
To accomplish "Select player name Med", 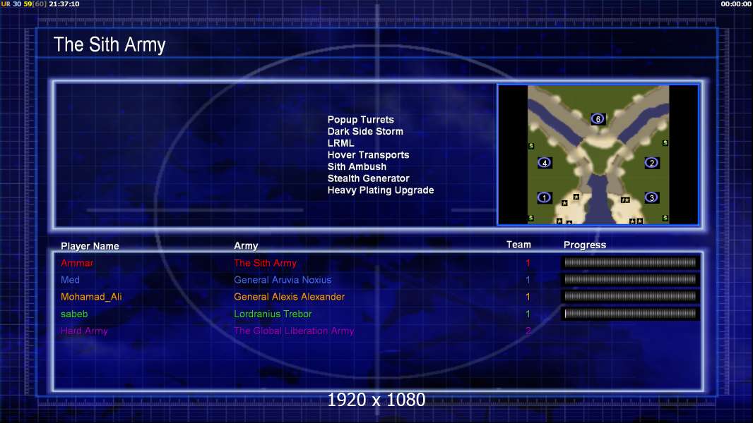I will (70, 280).
